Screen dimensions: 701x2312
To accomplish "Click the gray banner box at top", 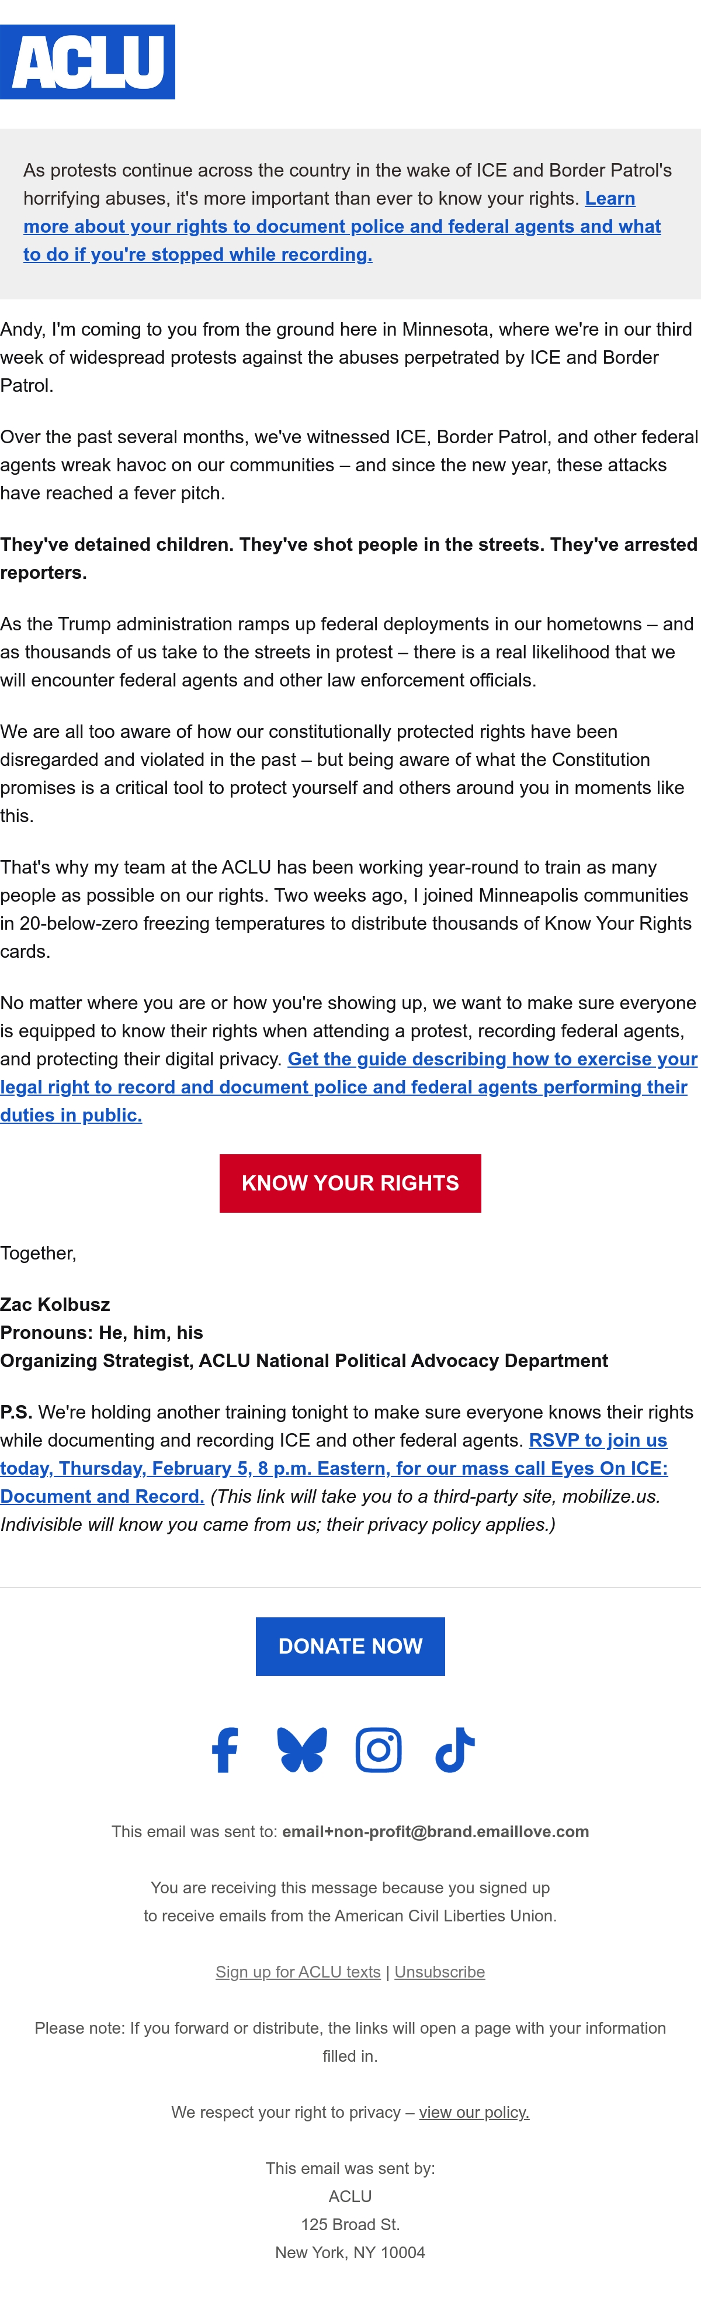I will click(x=350, y=213).
